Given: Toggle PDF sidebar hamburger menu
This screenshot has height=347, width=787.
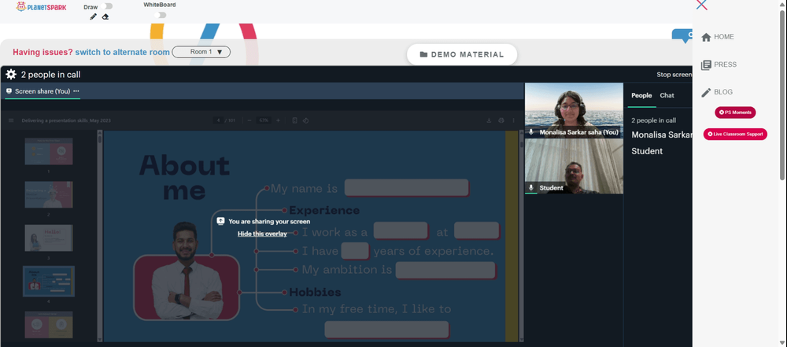Looking at the screenshot, I should pyautogui.click(x=11, y=120).
